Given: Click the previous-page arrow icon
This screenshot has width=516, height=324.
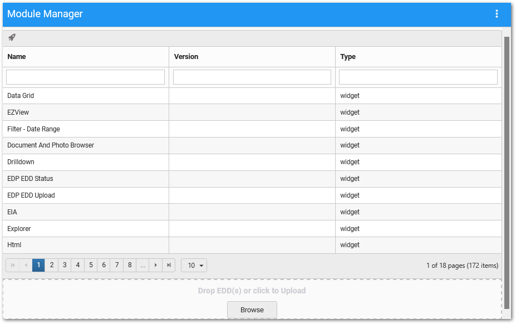Looking at the screenshot, I should (x=25, y=265).
